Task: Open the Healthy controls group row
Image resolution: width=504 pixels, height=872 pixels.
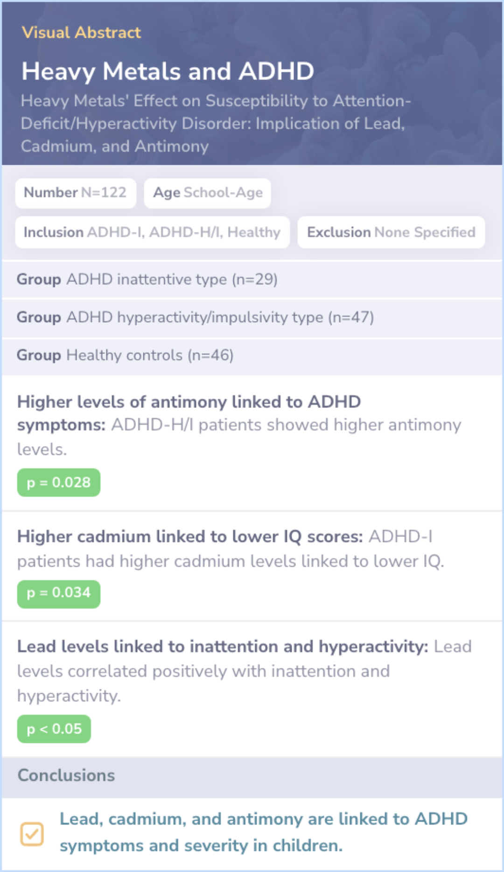Action: 252,355
